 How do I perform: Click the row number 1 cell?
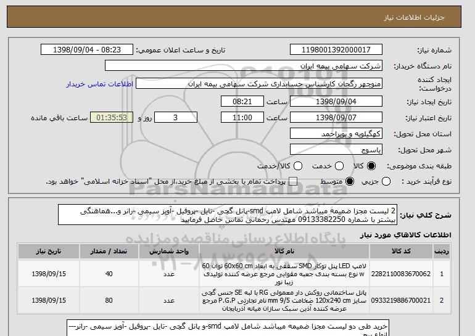pos(442,274)
